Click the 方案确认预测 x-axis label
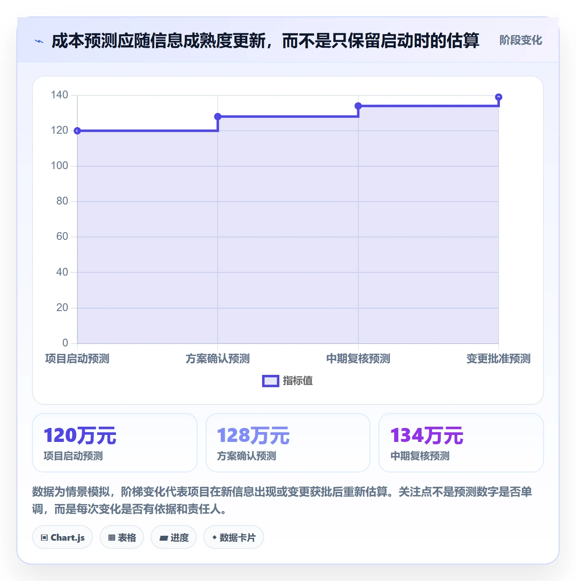 pos(218,359)
